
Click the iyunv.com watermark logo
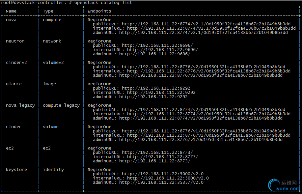[283, 185]
